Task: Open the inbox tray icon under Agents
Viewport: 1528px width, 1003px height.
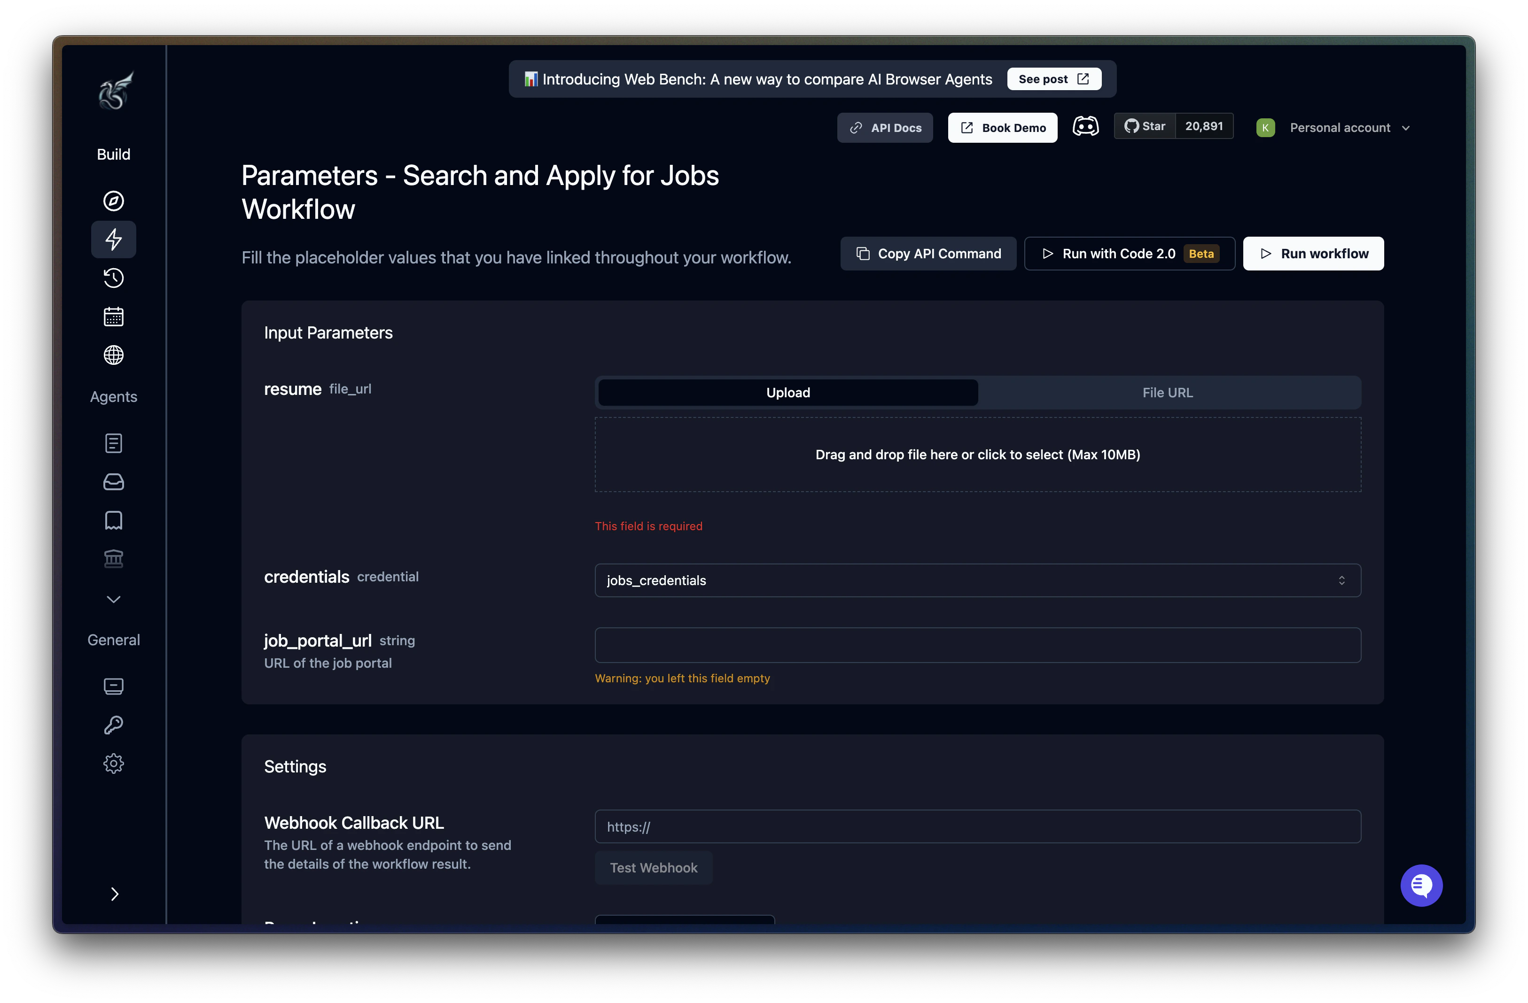Action: [114, 481]
